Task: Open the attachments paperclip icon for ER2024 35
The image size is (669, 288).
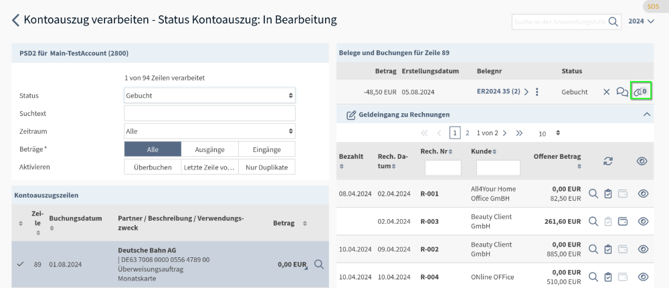Action: (x=641, y=92)
